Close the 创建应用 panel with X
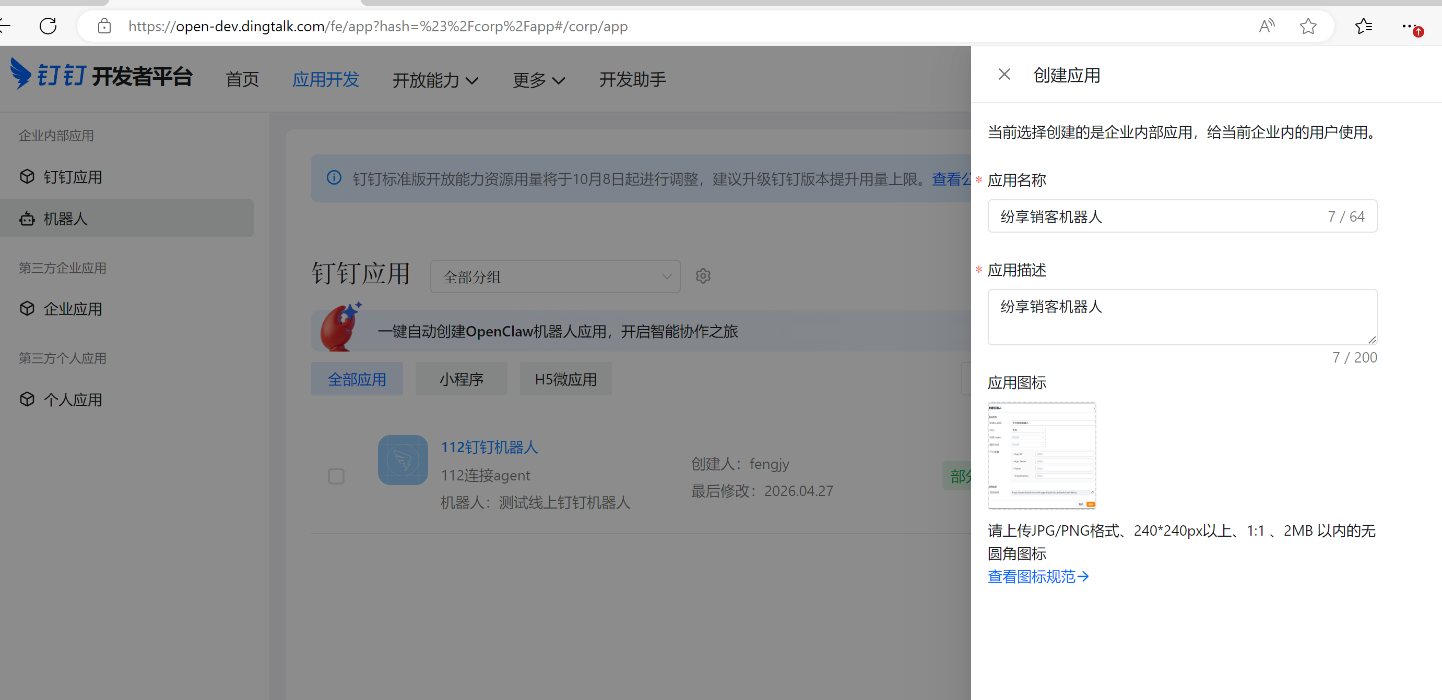The image size is (1442, 700). coord(1004,75)
